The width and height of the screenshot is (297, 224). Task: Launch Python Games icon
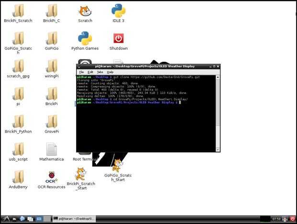pos(85,38)
